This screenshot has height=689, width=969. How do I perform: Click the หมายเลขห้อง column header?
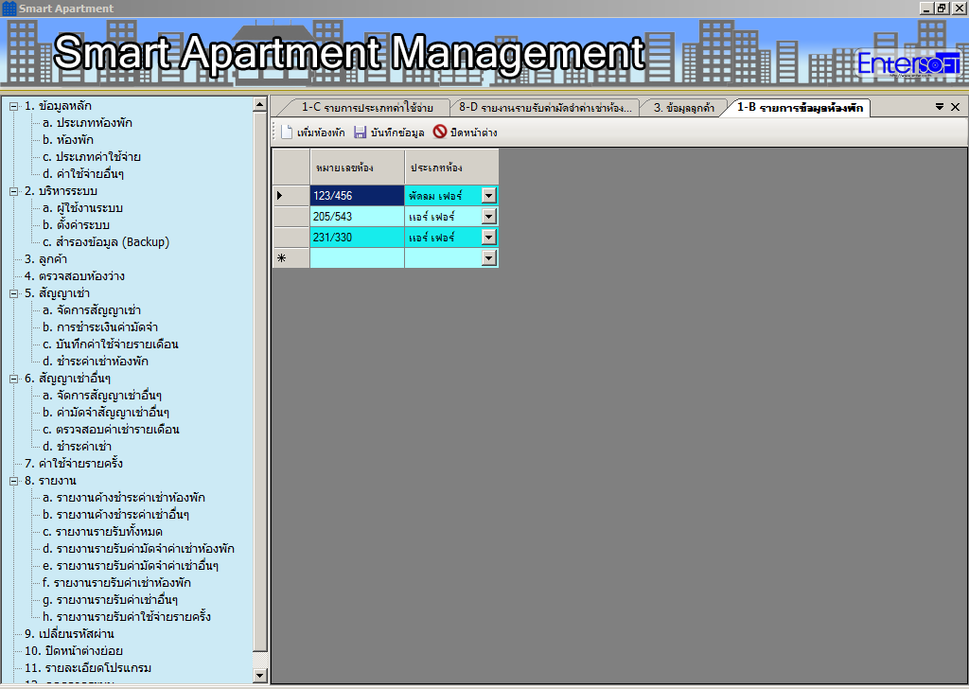357,167
